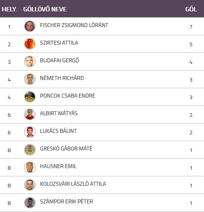Select the goal count 7 of Fischer

click(191, 27)
